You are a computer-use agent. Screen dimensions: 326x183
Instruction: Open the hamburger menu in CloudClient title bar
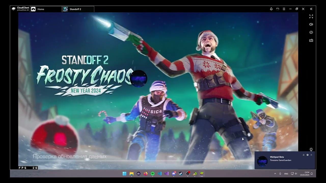[x=284, y=9]
